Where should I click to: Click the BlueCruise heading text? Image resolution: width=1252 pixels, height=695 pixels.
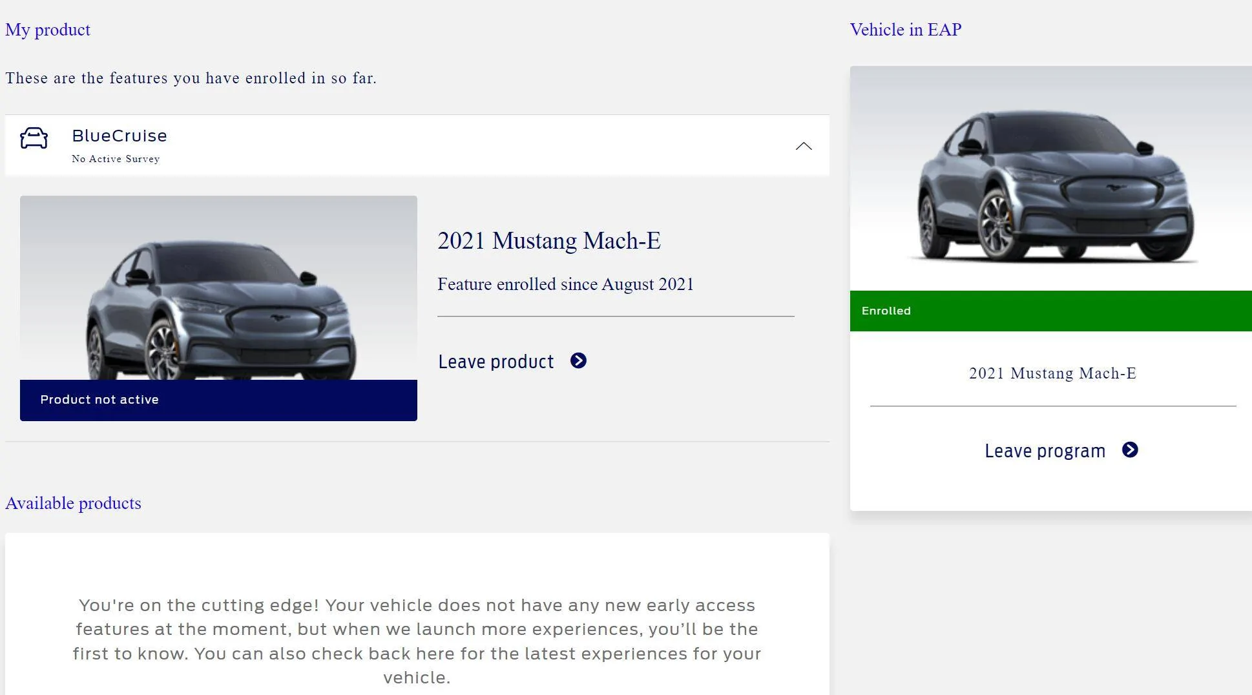(x=120, y=136)
